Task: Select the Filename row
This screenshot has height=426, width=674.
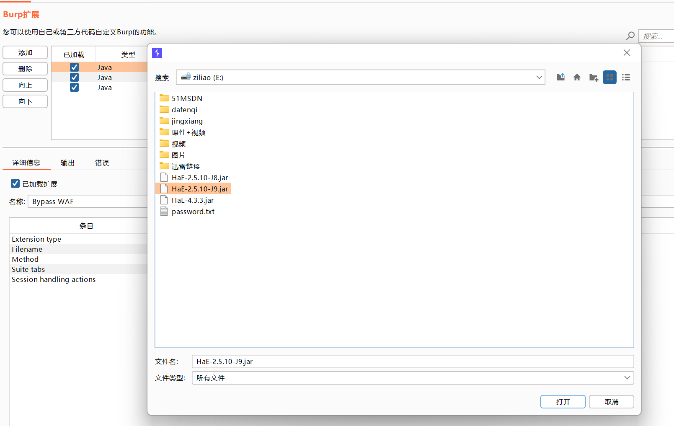Action: pyautogui.click(x=79, y=249)
